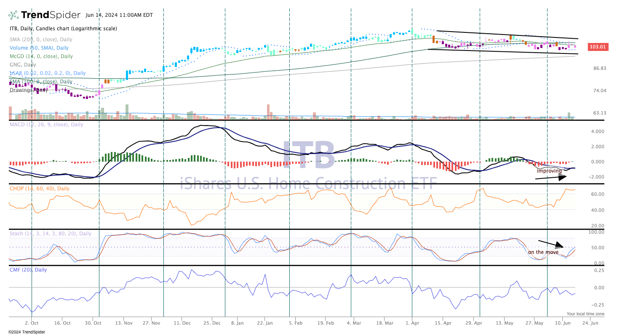Select the 18. Mar date label

click(x=384, y=323)
